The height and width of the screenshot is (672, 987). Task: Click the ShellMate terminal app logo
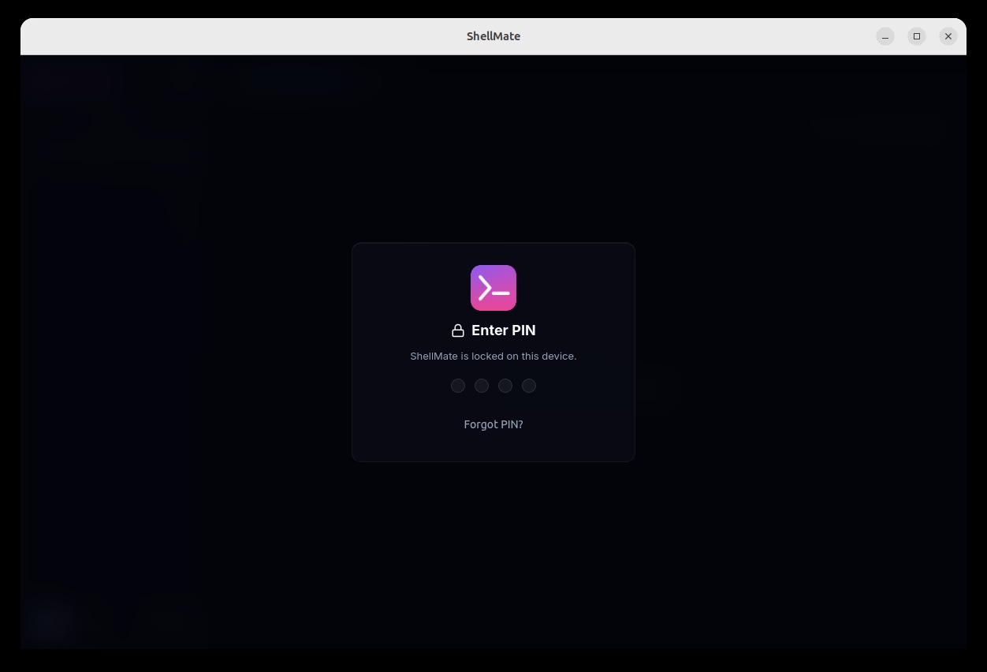click(494, 288)
